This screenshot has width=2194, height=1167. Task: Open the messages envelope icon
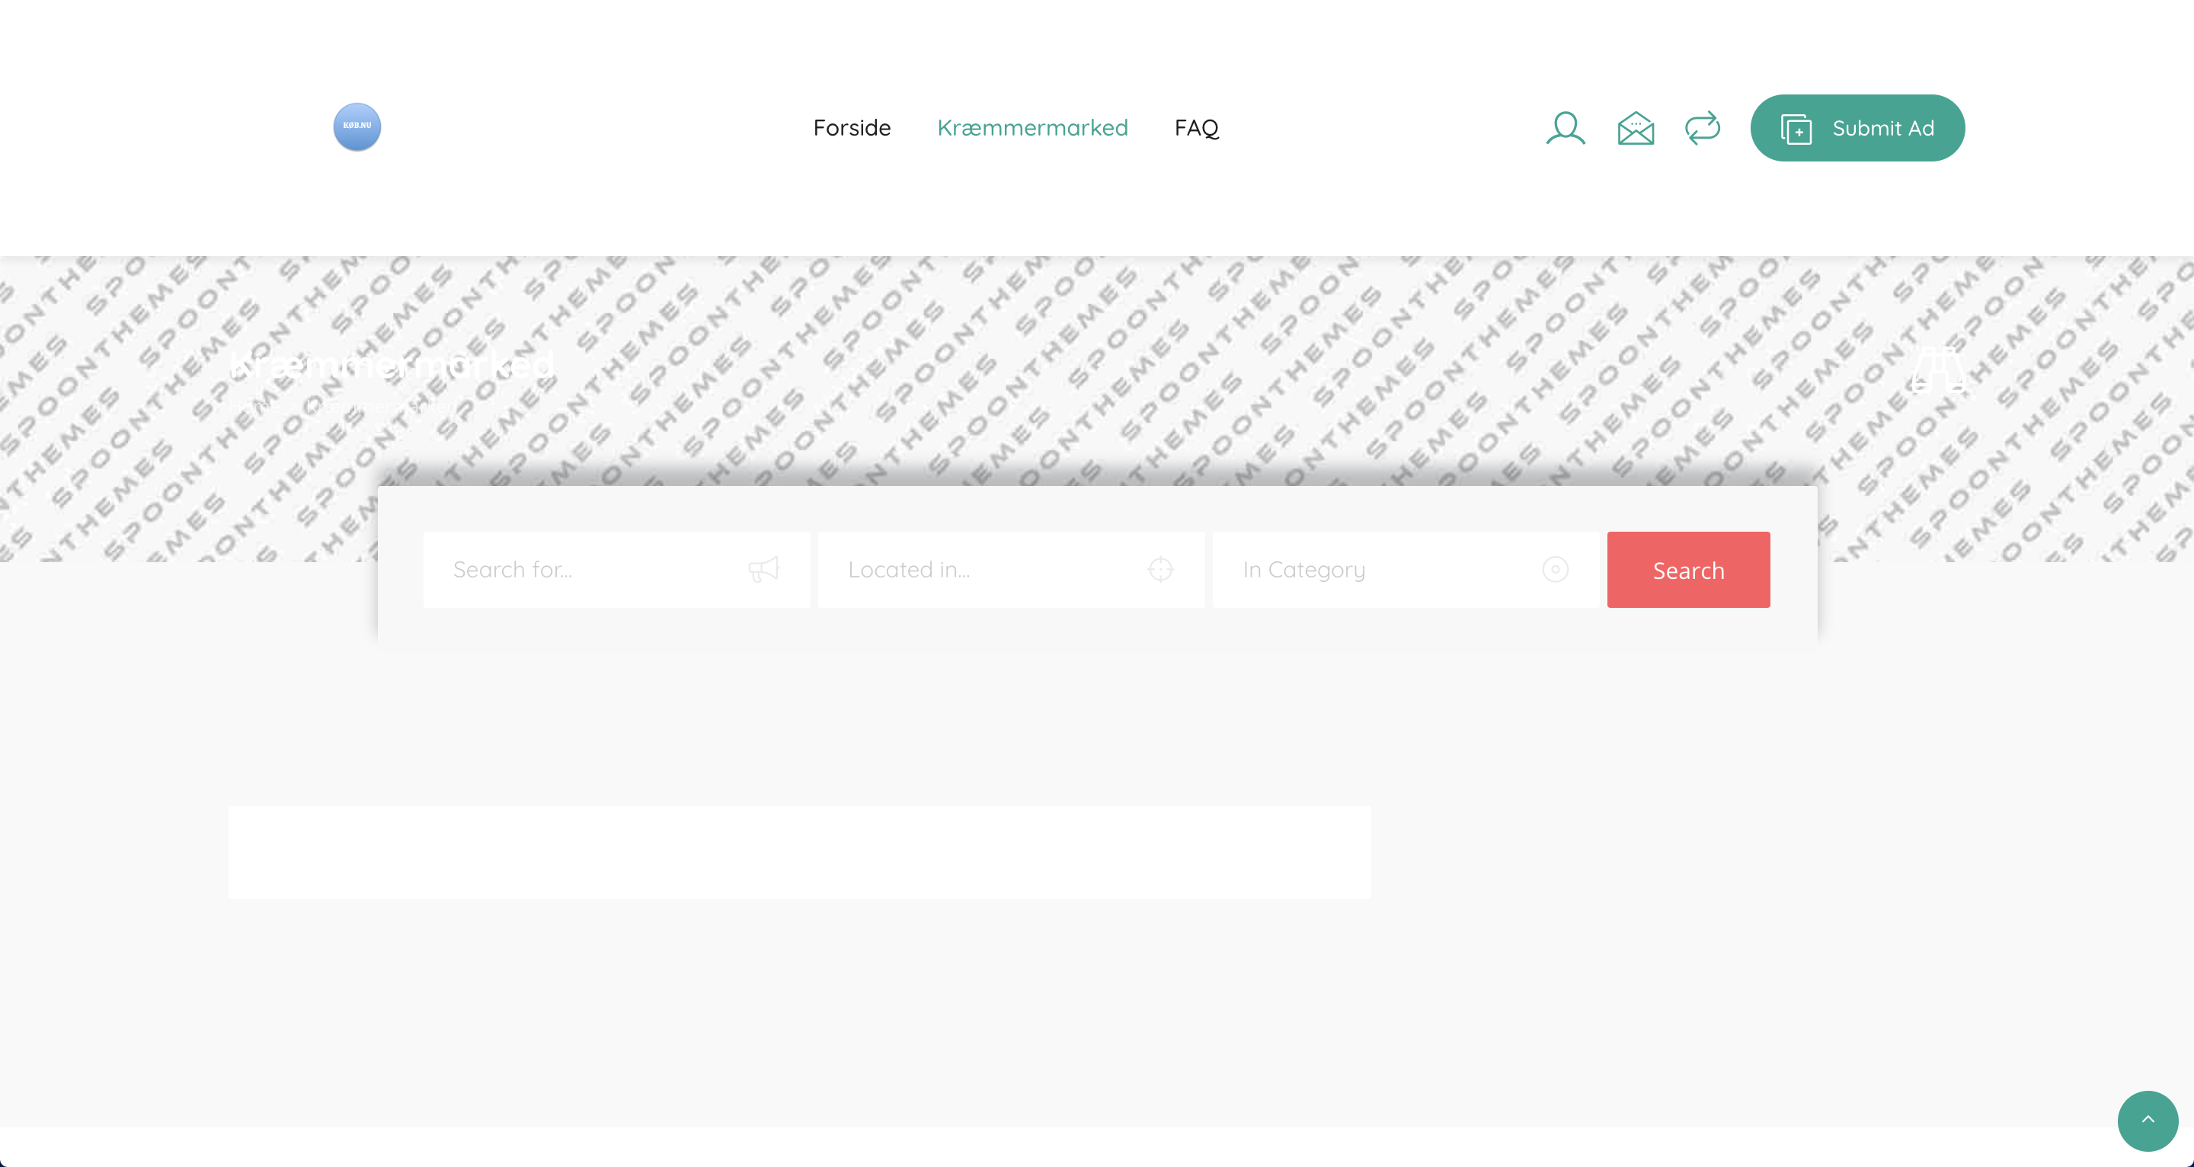[1636, 129]
